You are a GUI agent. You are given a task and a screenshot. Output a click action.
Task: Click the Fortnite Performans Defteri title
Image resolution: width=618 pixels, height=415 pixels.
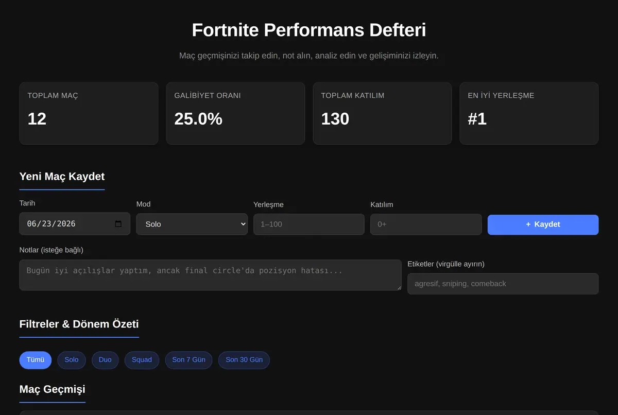tap(309, 30)
